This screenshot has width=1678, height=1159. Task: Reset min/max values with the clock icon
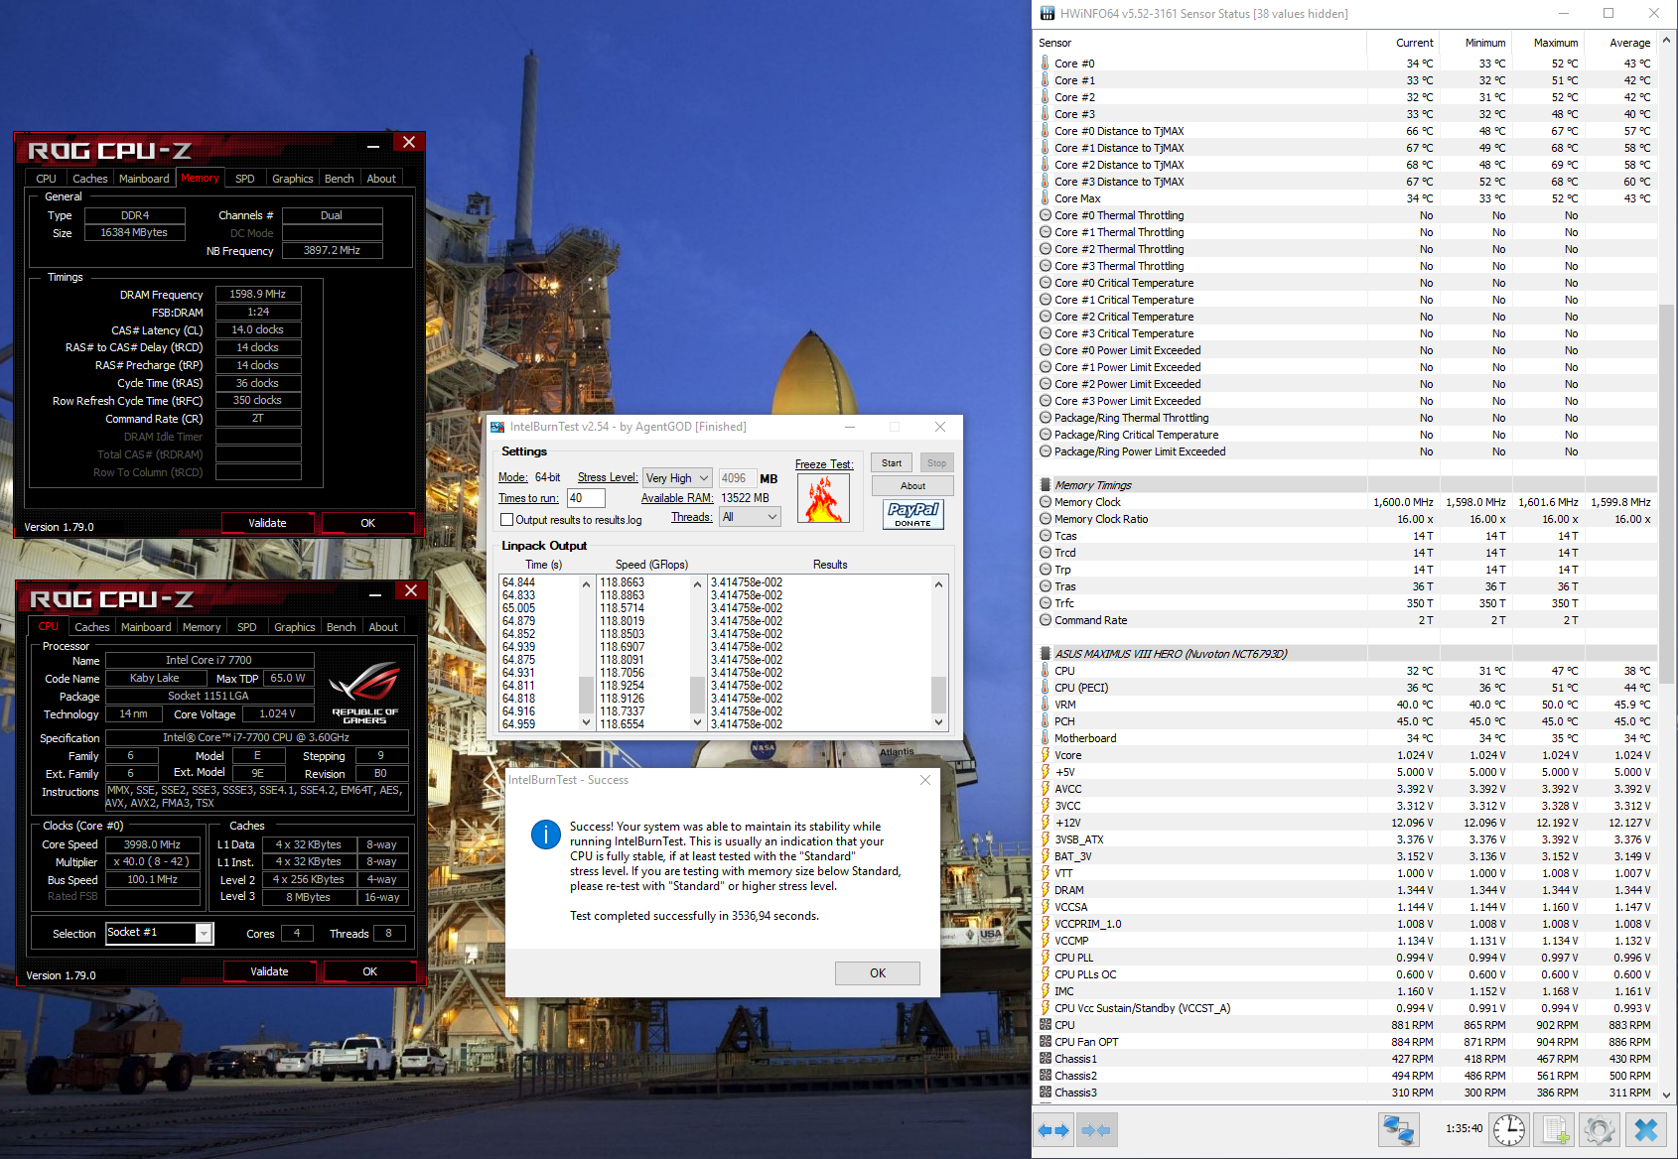point(1509,1130)
